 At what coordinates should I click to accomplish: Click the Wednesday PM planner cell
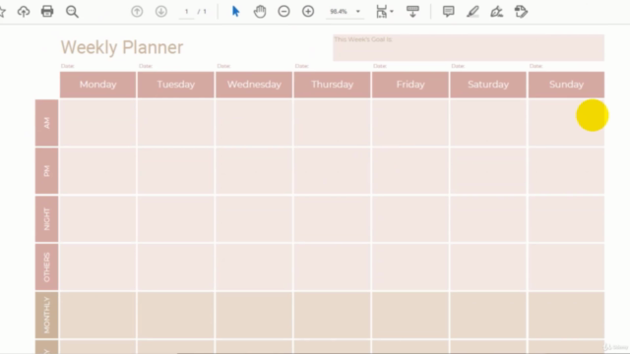[x=254, y=171]
